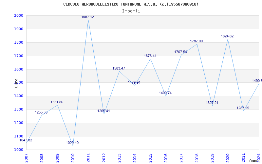Select the 1287.29 data label

[243, 108]
